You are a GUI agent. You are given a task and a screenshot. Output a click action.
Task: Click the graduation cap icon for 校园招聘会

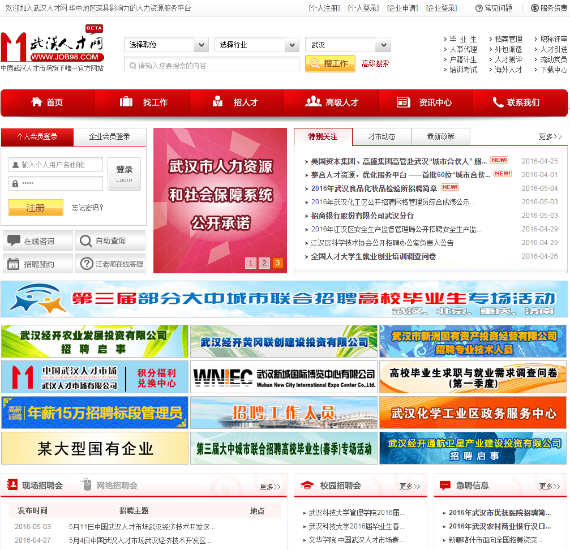click(x=307, y=485)
